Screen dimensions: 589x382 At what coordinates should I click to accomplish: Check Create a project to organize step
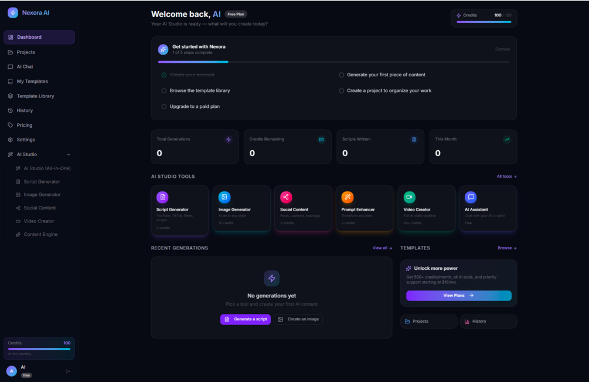coord(342,90)
